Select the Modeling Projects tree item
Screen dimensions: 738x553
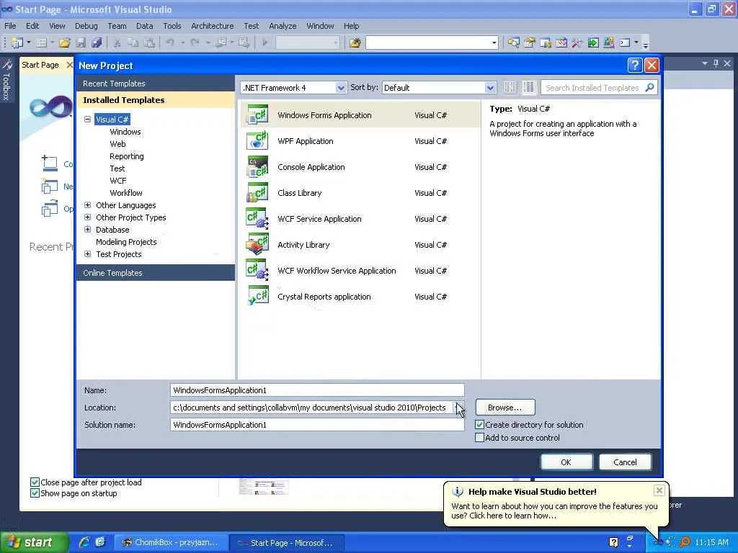coord(126,242)
